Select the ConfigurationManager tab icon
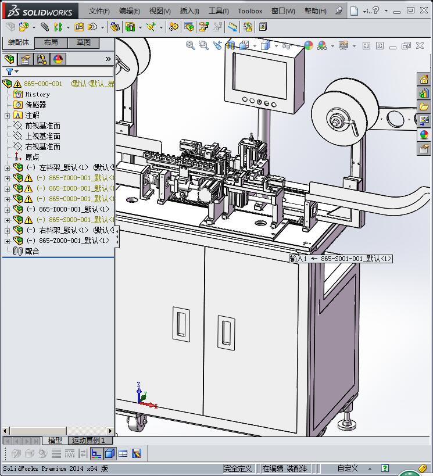The height and width of the screenshot is (476, 433). coord(42,59)
